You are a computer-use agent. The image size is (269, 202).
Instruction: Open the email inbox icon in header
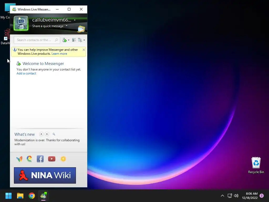[81, 29]
